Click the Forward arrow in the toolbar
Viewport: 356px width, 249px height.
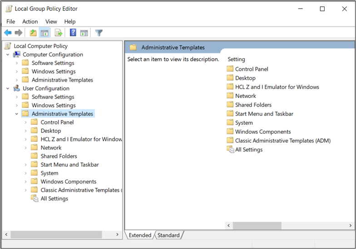(x=19, y=33)
